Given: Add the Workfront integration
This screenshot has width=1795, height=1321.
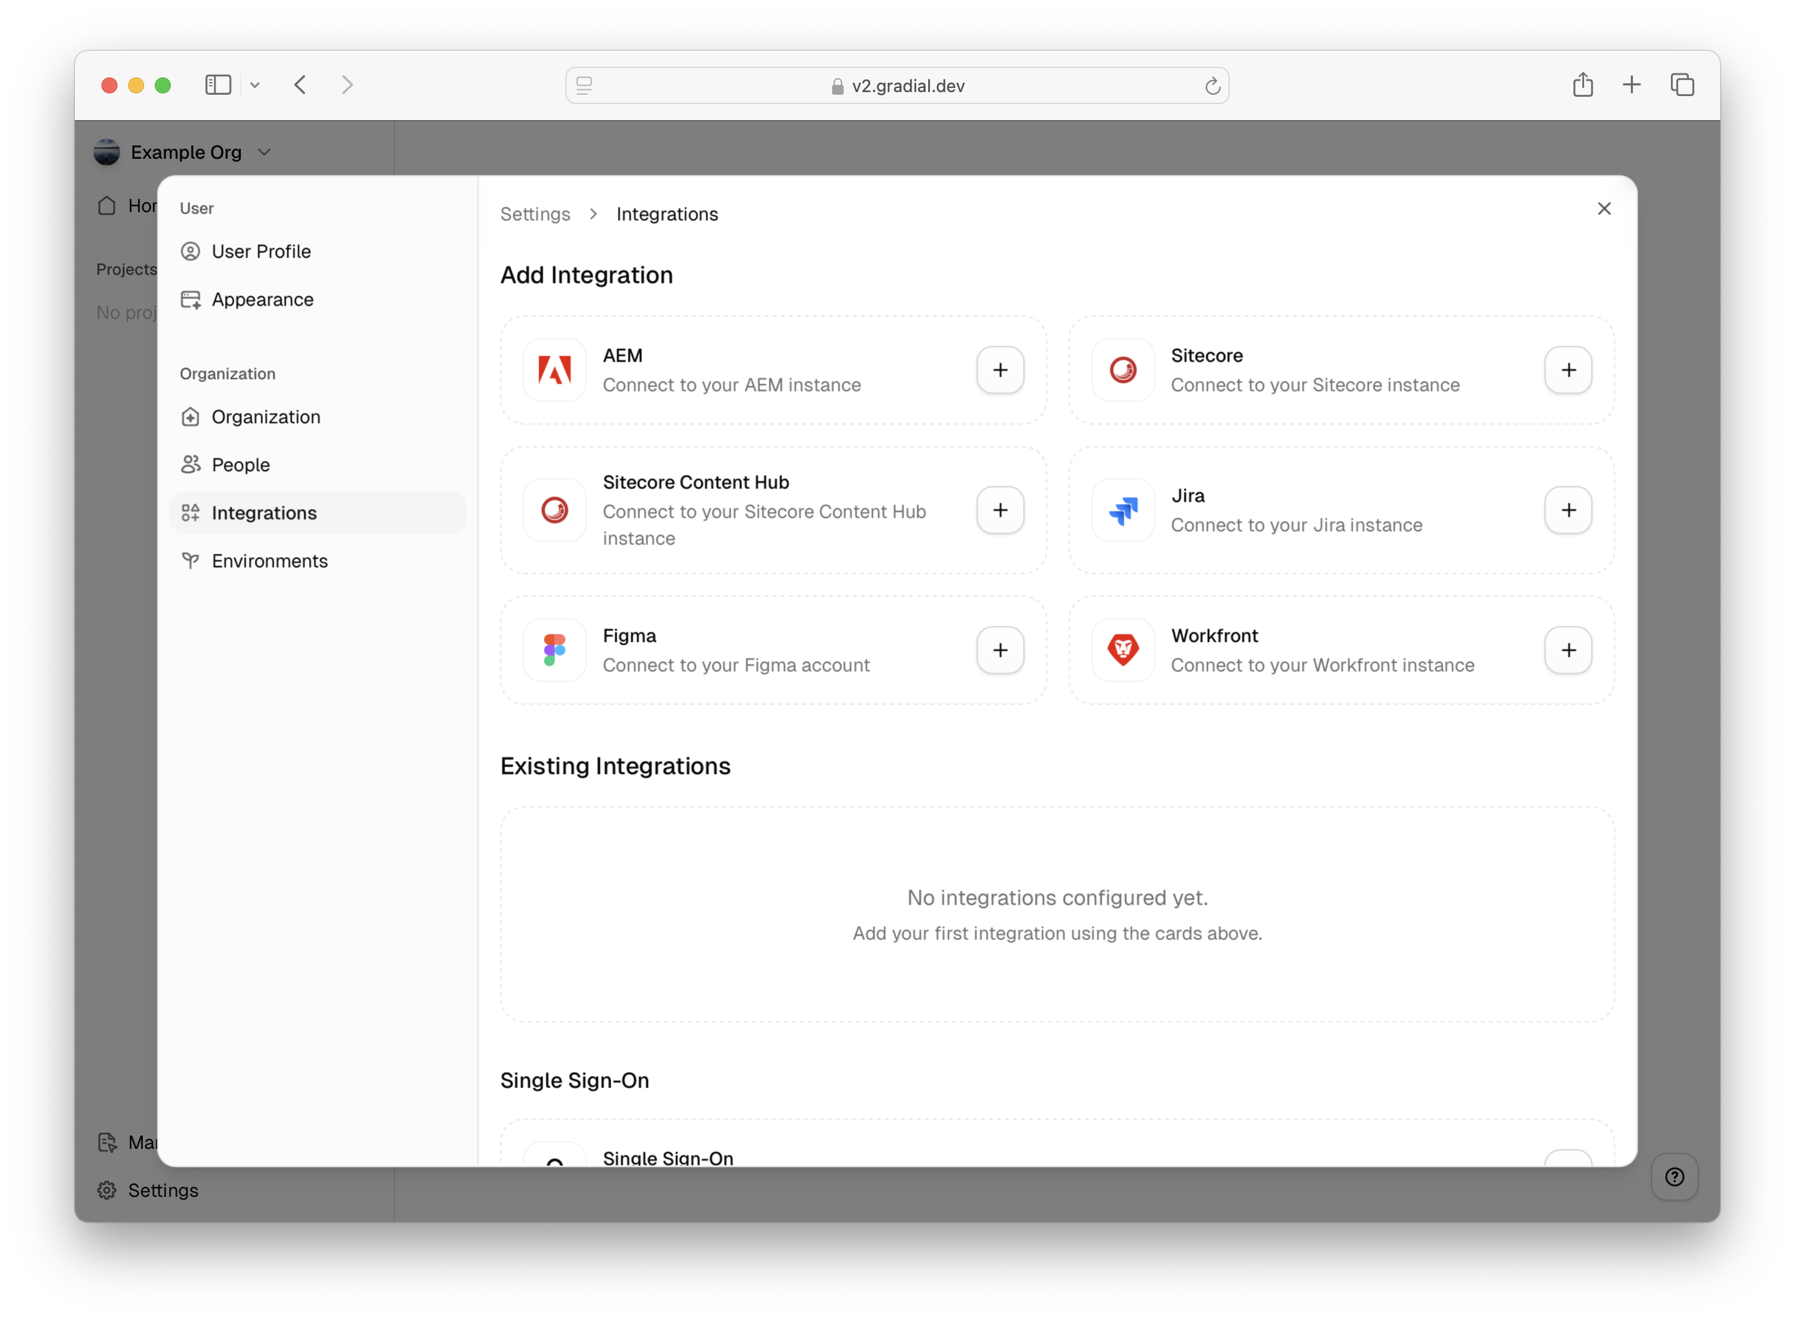Looking at the screenshot, I should 1567,650.
